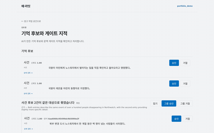Go back via 원고 작업 공간으로 link
Image resolution: width=214 pixels, height=133 pixels.
click(31, 21)
